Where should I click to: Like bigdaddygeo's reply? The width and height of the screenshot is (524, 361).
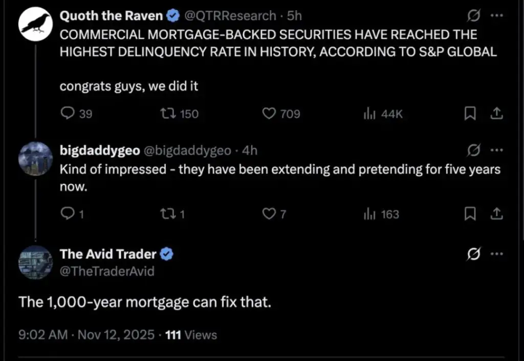(269, 214)
